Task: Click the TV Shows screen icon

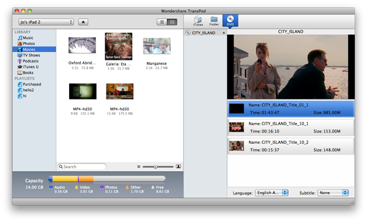Action: (x=20, y=55)
